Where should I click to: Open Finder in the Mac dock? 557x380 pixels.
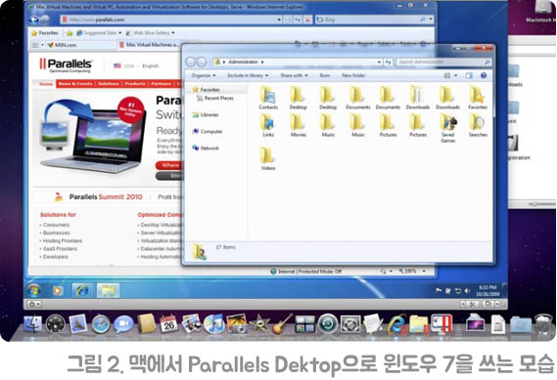click(x=32, y=324)
